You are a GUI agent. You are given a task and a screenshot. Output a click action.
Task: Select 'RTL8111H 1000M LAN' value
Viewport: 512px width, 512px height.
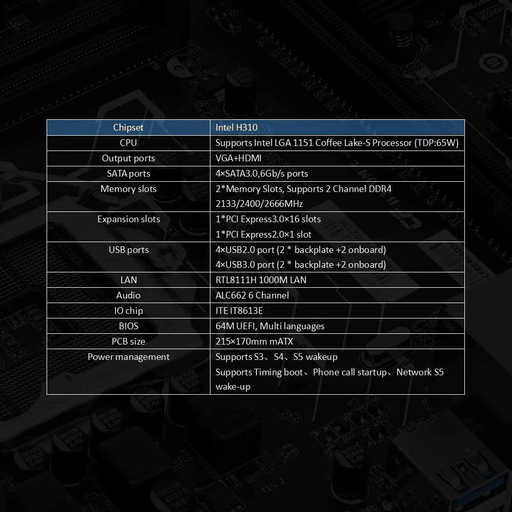(261, 280)
